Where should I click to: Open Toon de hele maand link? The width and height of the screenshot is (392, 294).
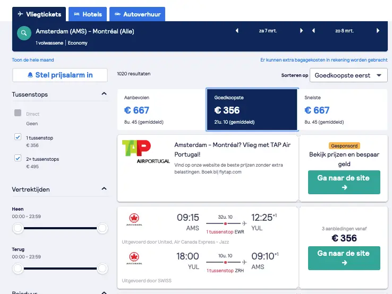tap(33, 60)
